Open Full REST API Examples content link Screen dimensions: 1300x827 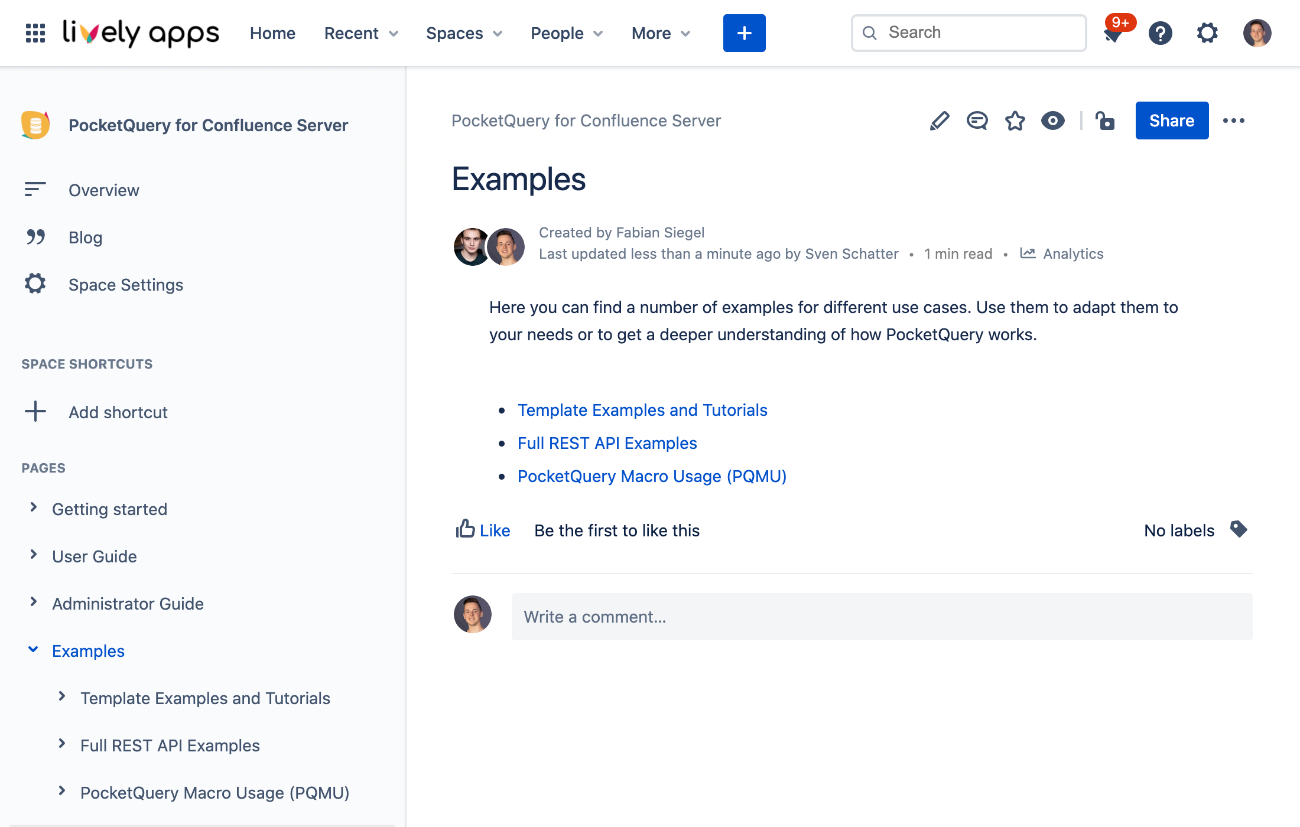coord(607,443)
